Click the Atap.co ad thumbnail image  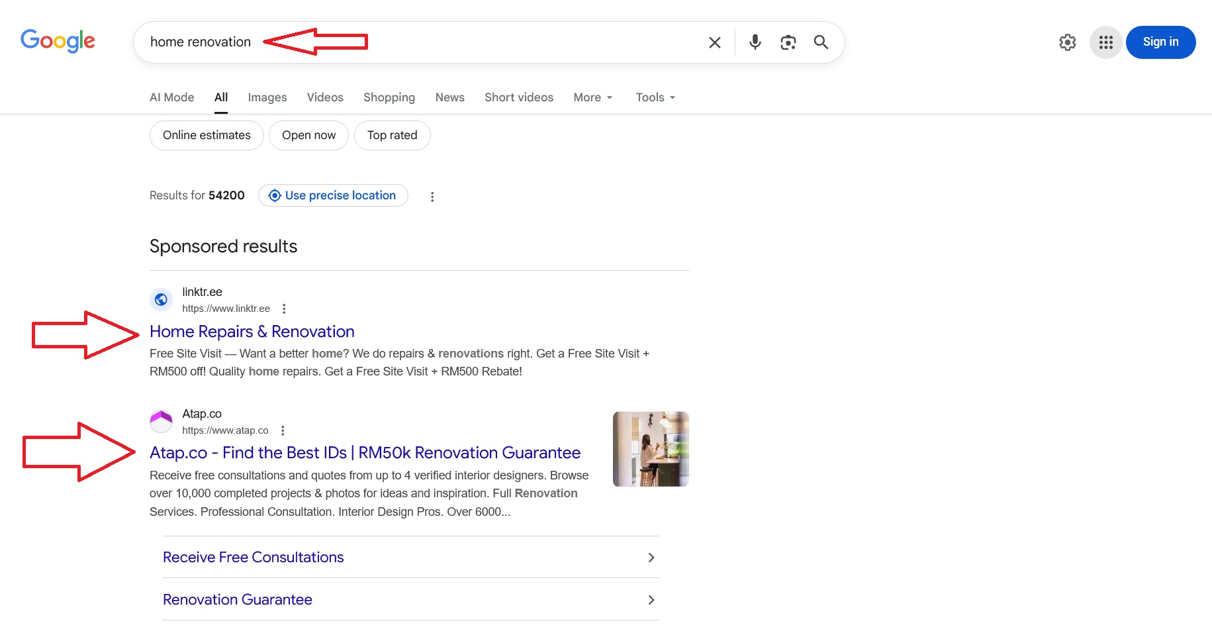pos(650,449)
